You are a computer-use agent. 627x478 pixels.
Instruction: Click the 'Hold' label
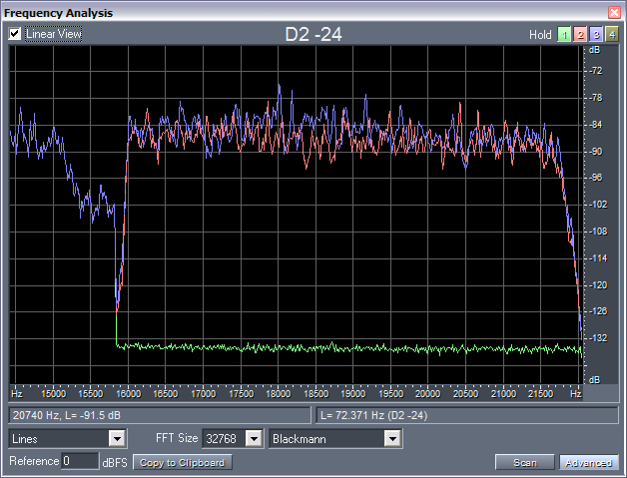(540, 35)
